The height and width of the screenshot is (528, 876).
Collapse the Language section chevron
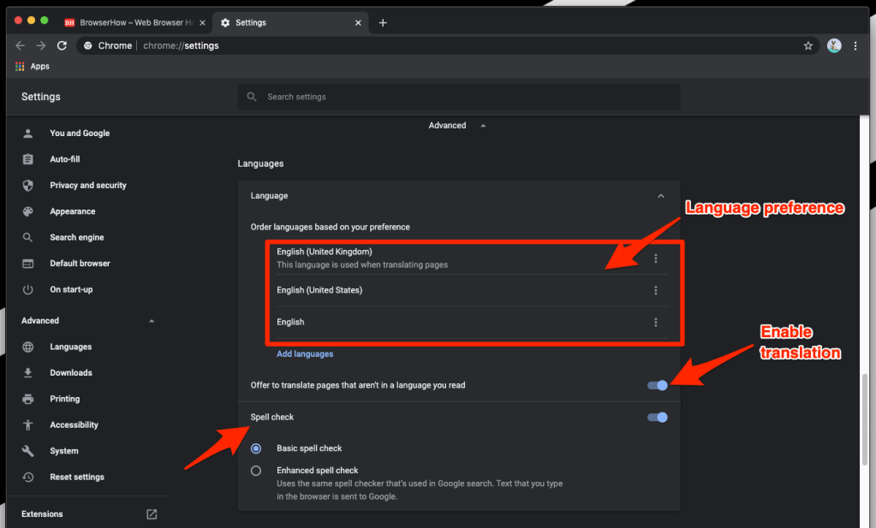point(660,196)
